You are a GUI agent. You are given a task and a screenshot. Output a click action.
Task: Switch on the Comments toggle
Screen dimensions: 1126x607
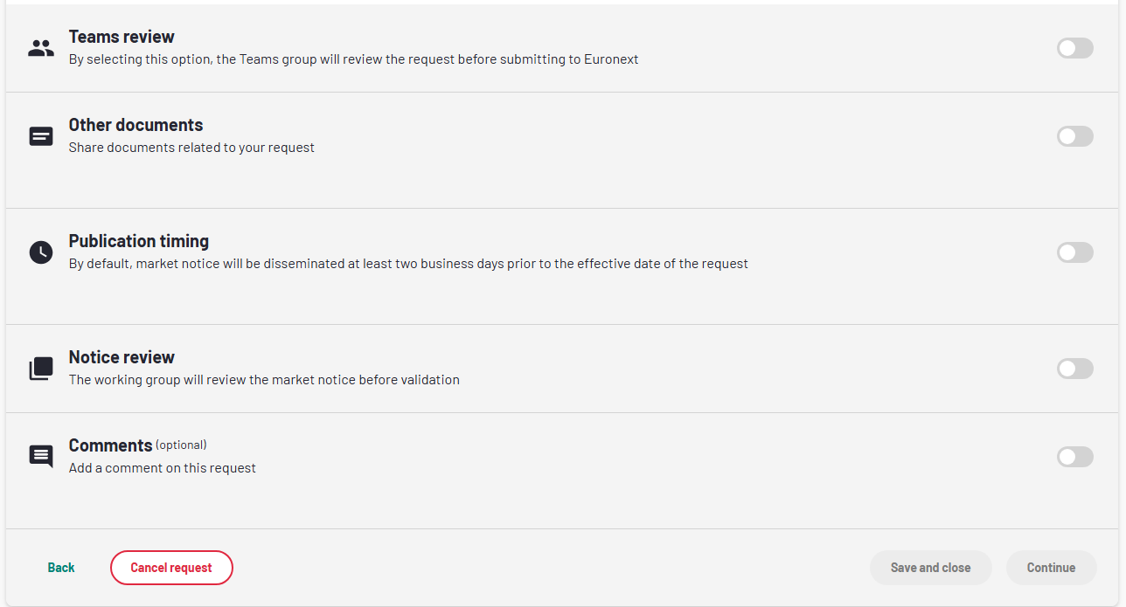[x=1074, y=457]
